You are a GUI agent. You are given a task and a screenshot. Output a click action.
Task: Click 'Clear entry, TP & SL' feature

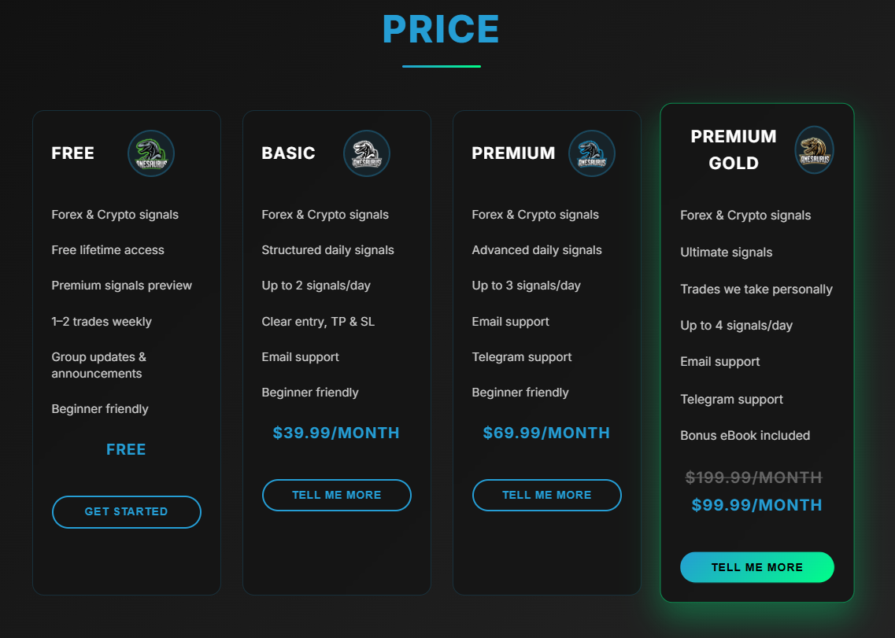[318, 322]
